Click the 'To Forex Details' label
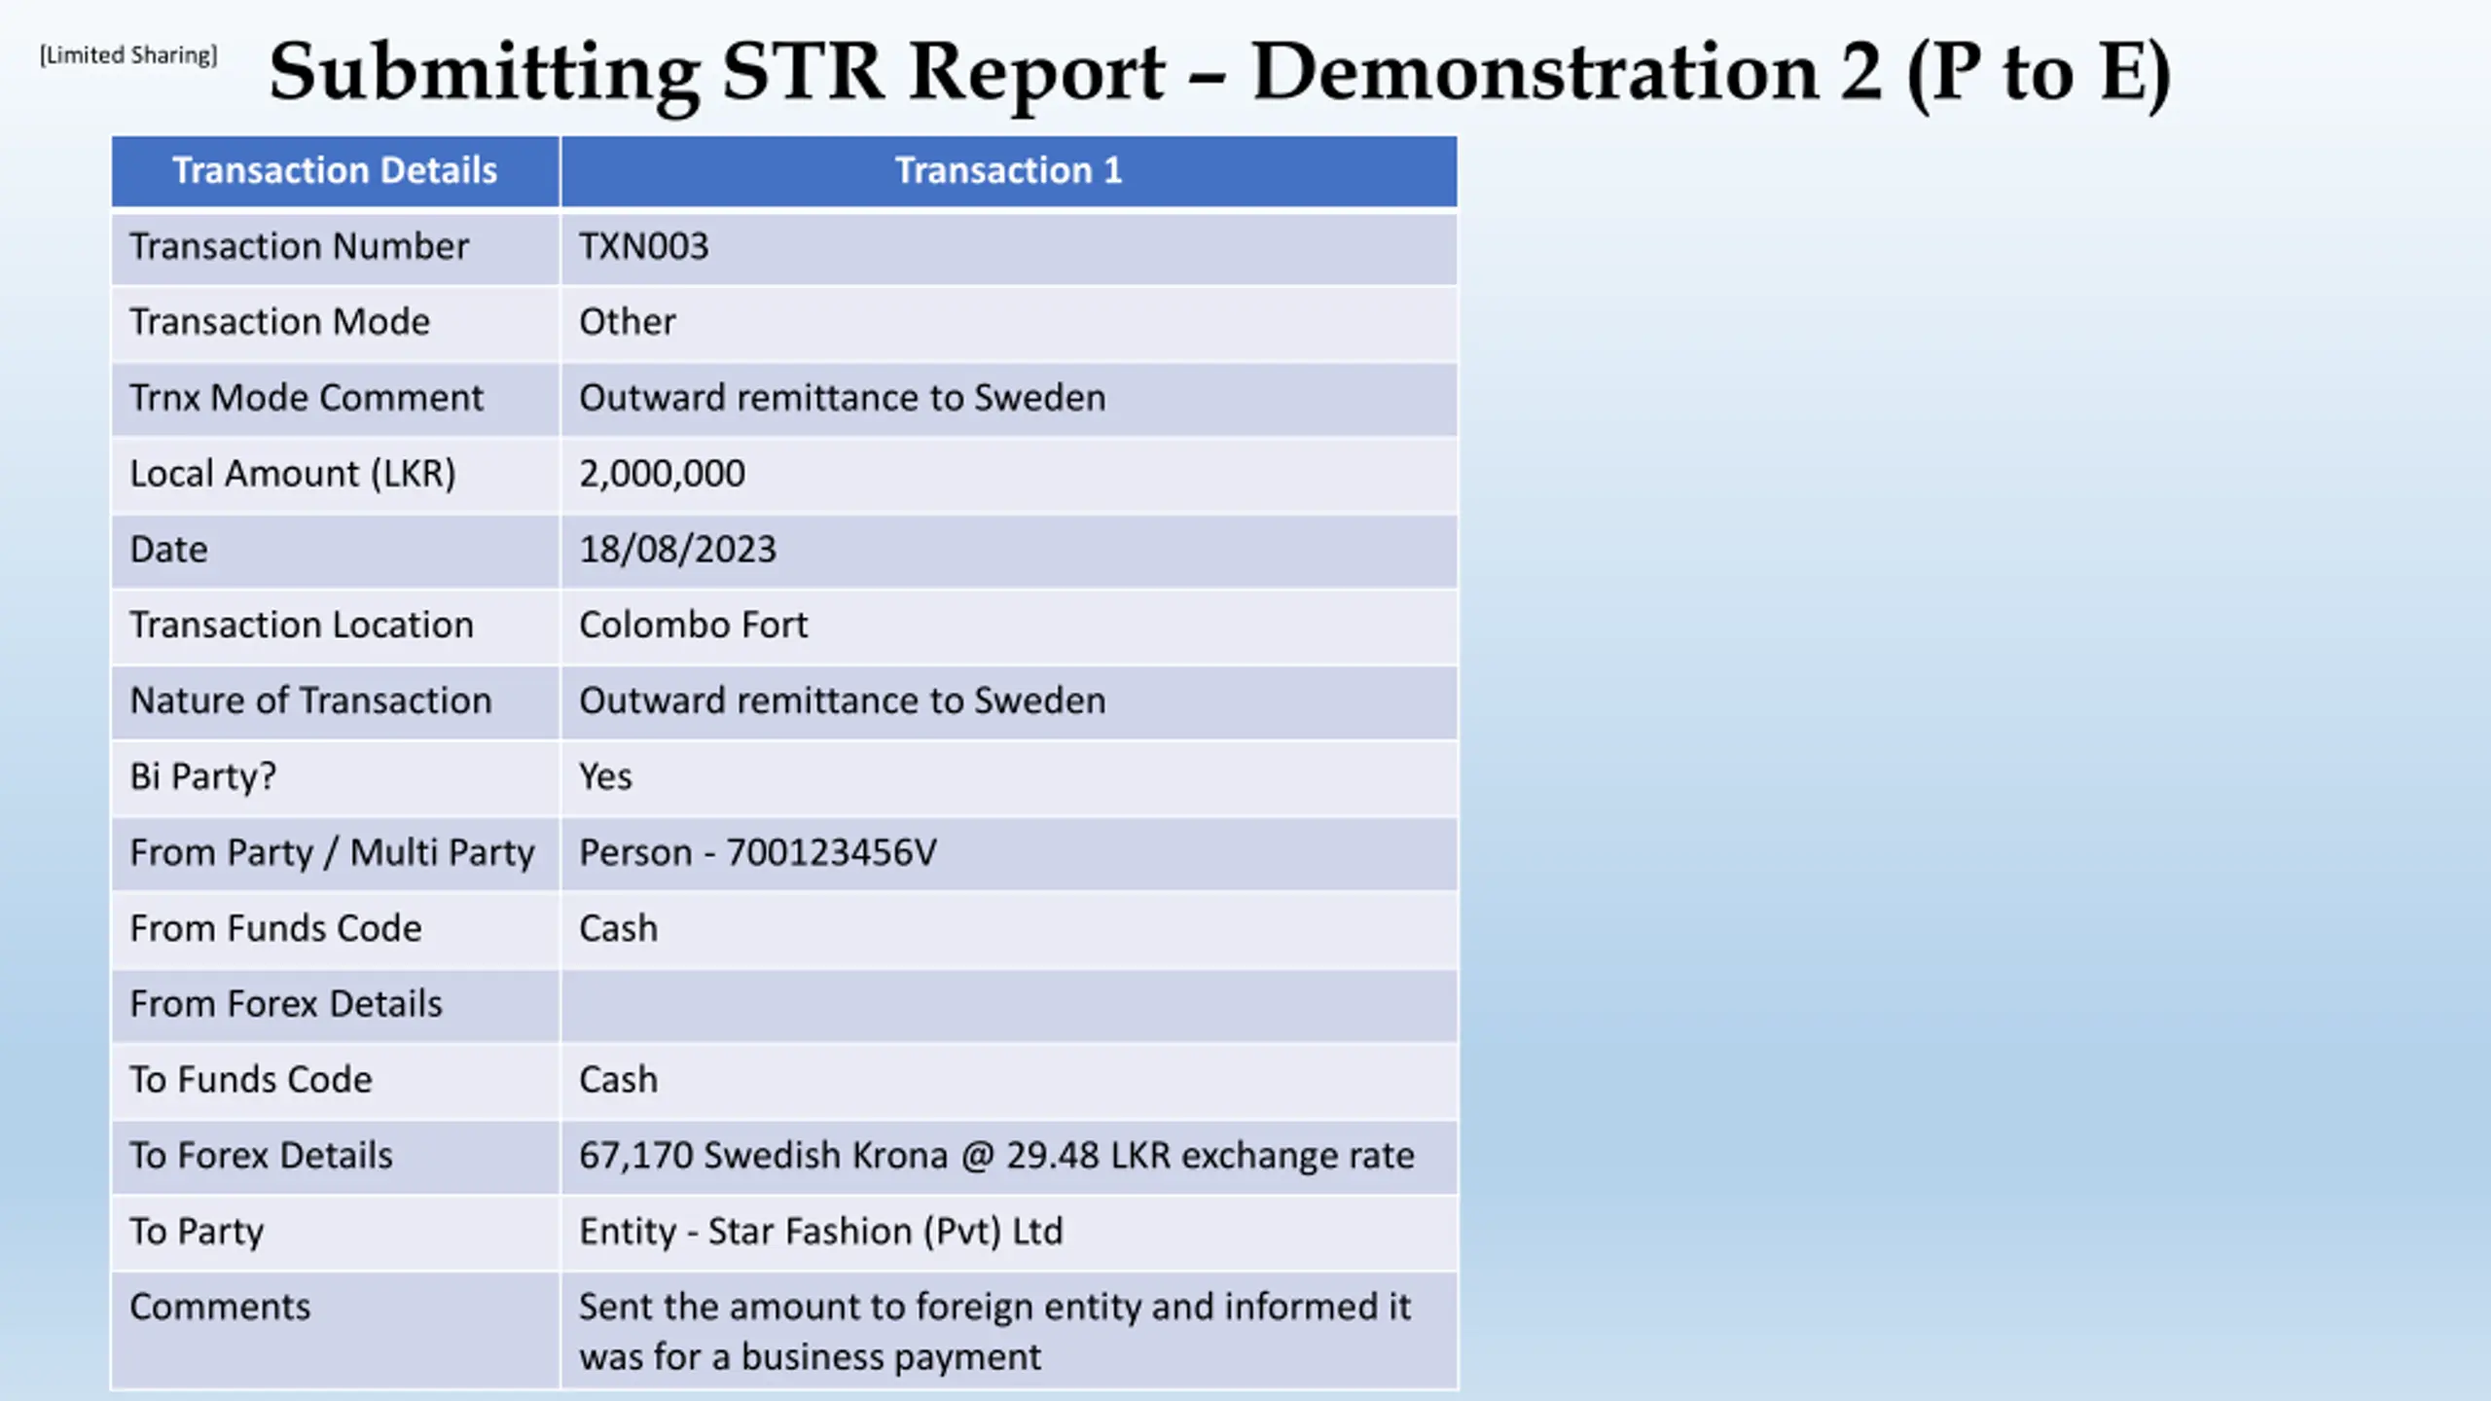The width and height of the screenshot is (2491, 1401). click(262, 1157)
